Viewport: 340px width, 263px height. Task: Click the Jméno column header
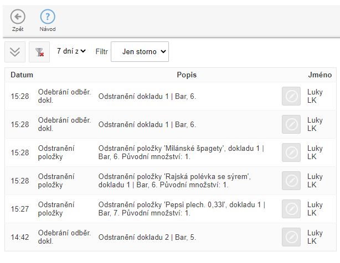click(320, 75)
